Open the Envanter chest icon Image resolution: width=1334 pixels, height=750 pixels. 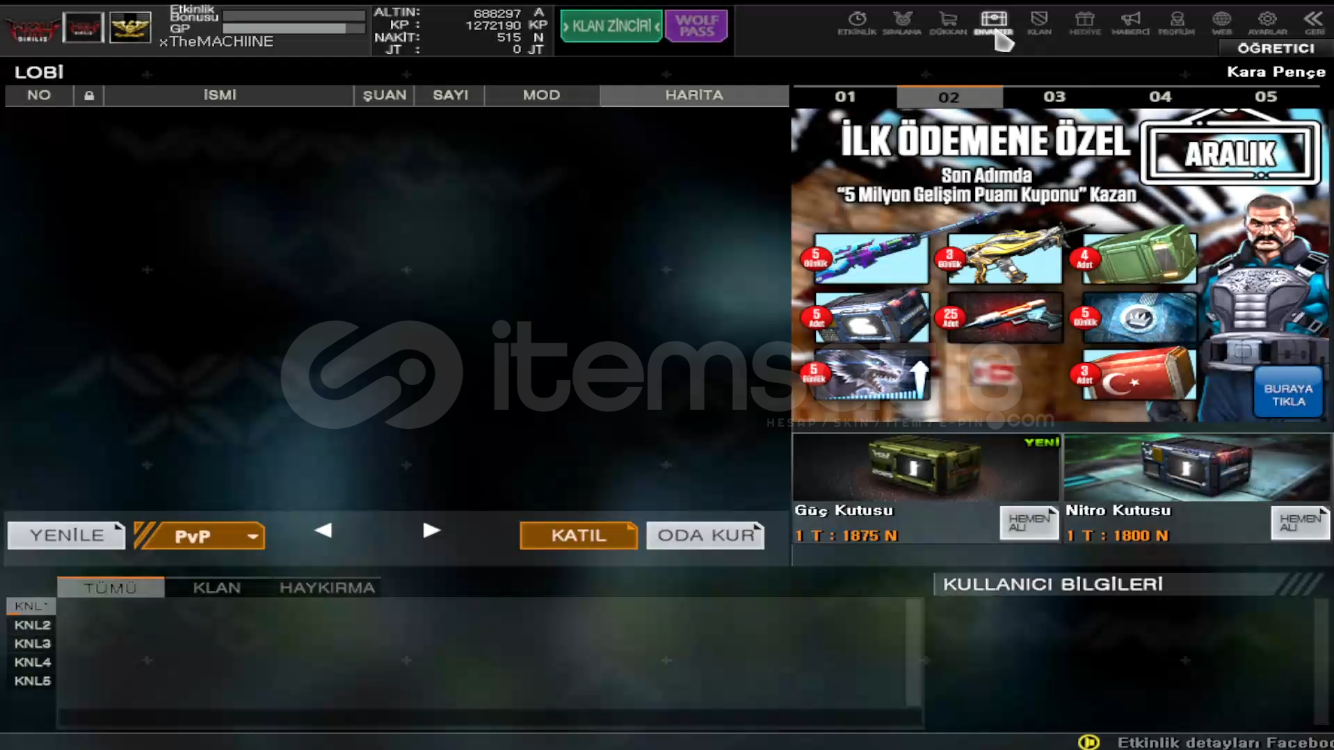993,22
